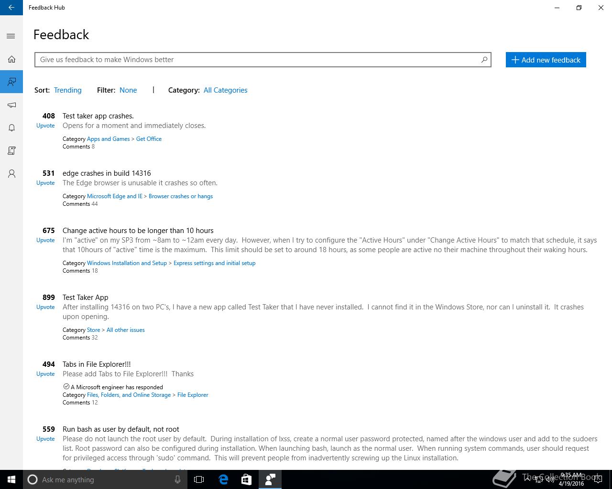
Task: Open 'Tabs in File Explorer!!!' title
Action: click(x=97, y=364)
